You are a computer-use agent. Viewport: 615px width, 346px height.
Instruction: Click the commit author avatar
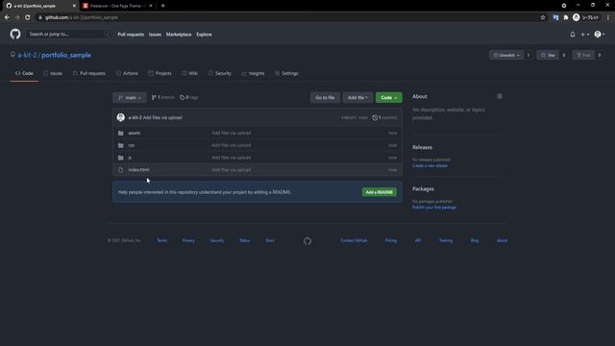(121, 117)
